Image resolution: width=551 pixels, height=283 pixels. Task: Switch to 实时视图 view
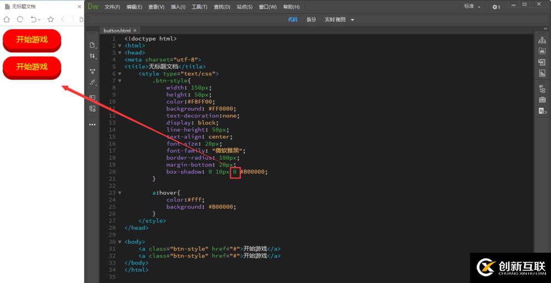pos(335,20)
